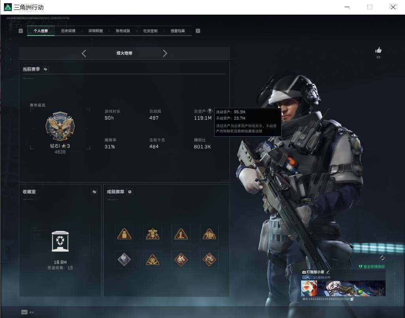The height and width of the screenshot is (318, 405).
Task: Click the 烽火地带 mode selector label
Action: [x=124, y=53]
